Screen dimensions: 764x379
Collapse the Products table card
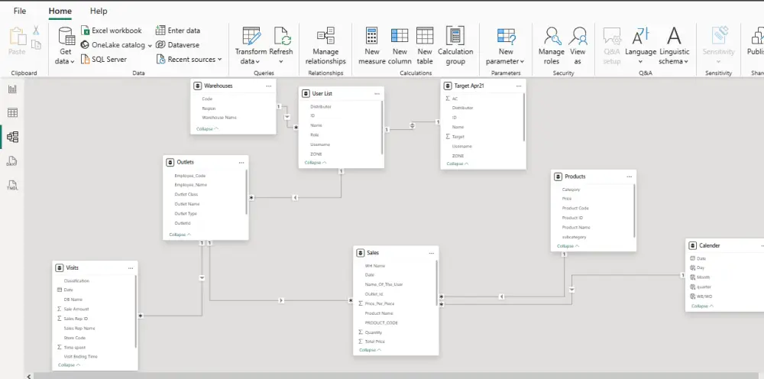(x=568, y=246)
